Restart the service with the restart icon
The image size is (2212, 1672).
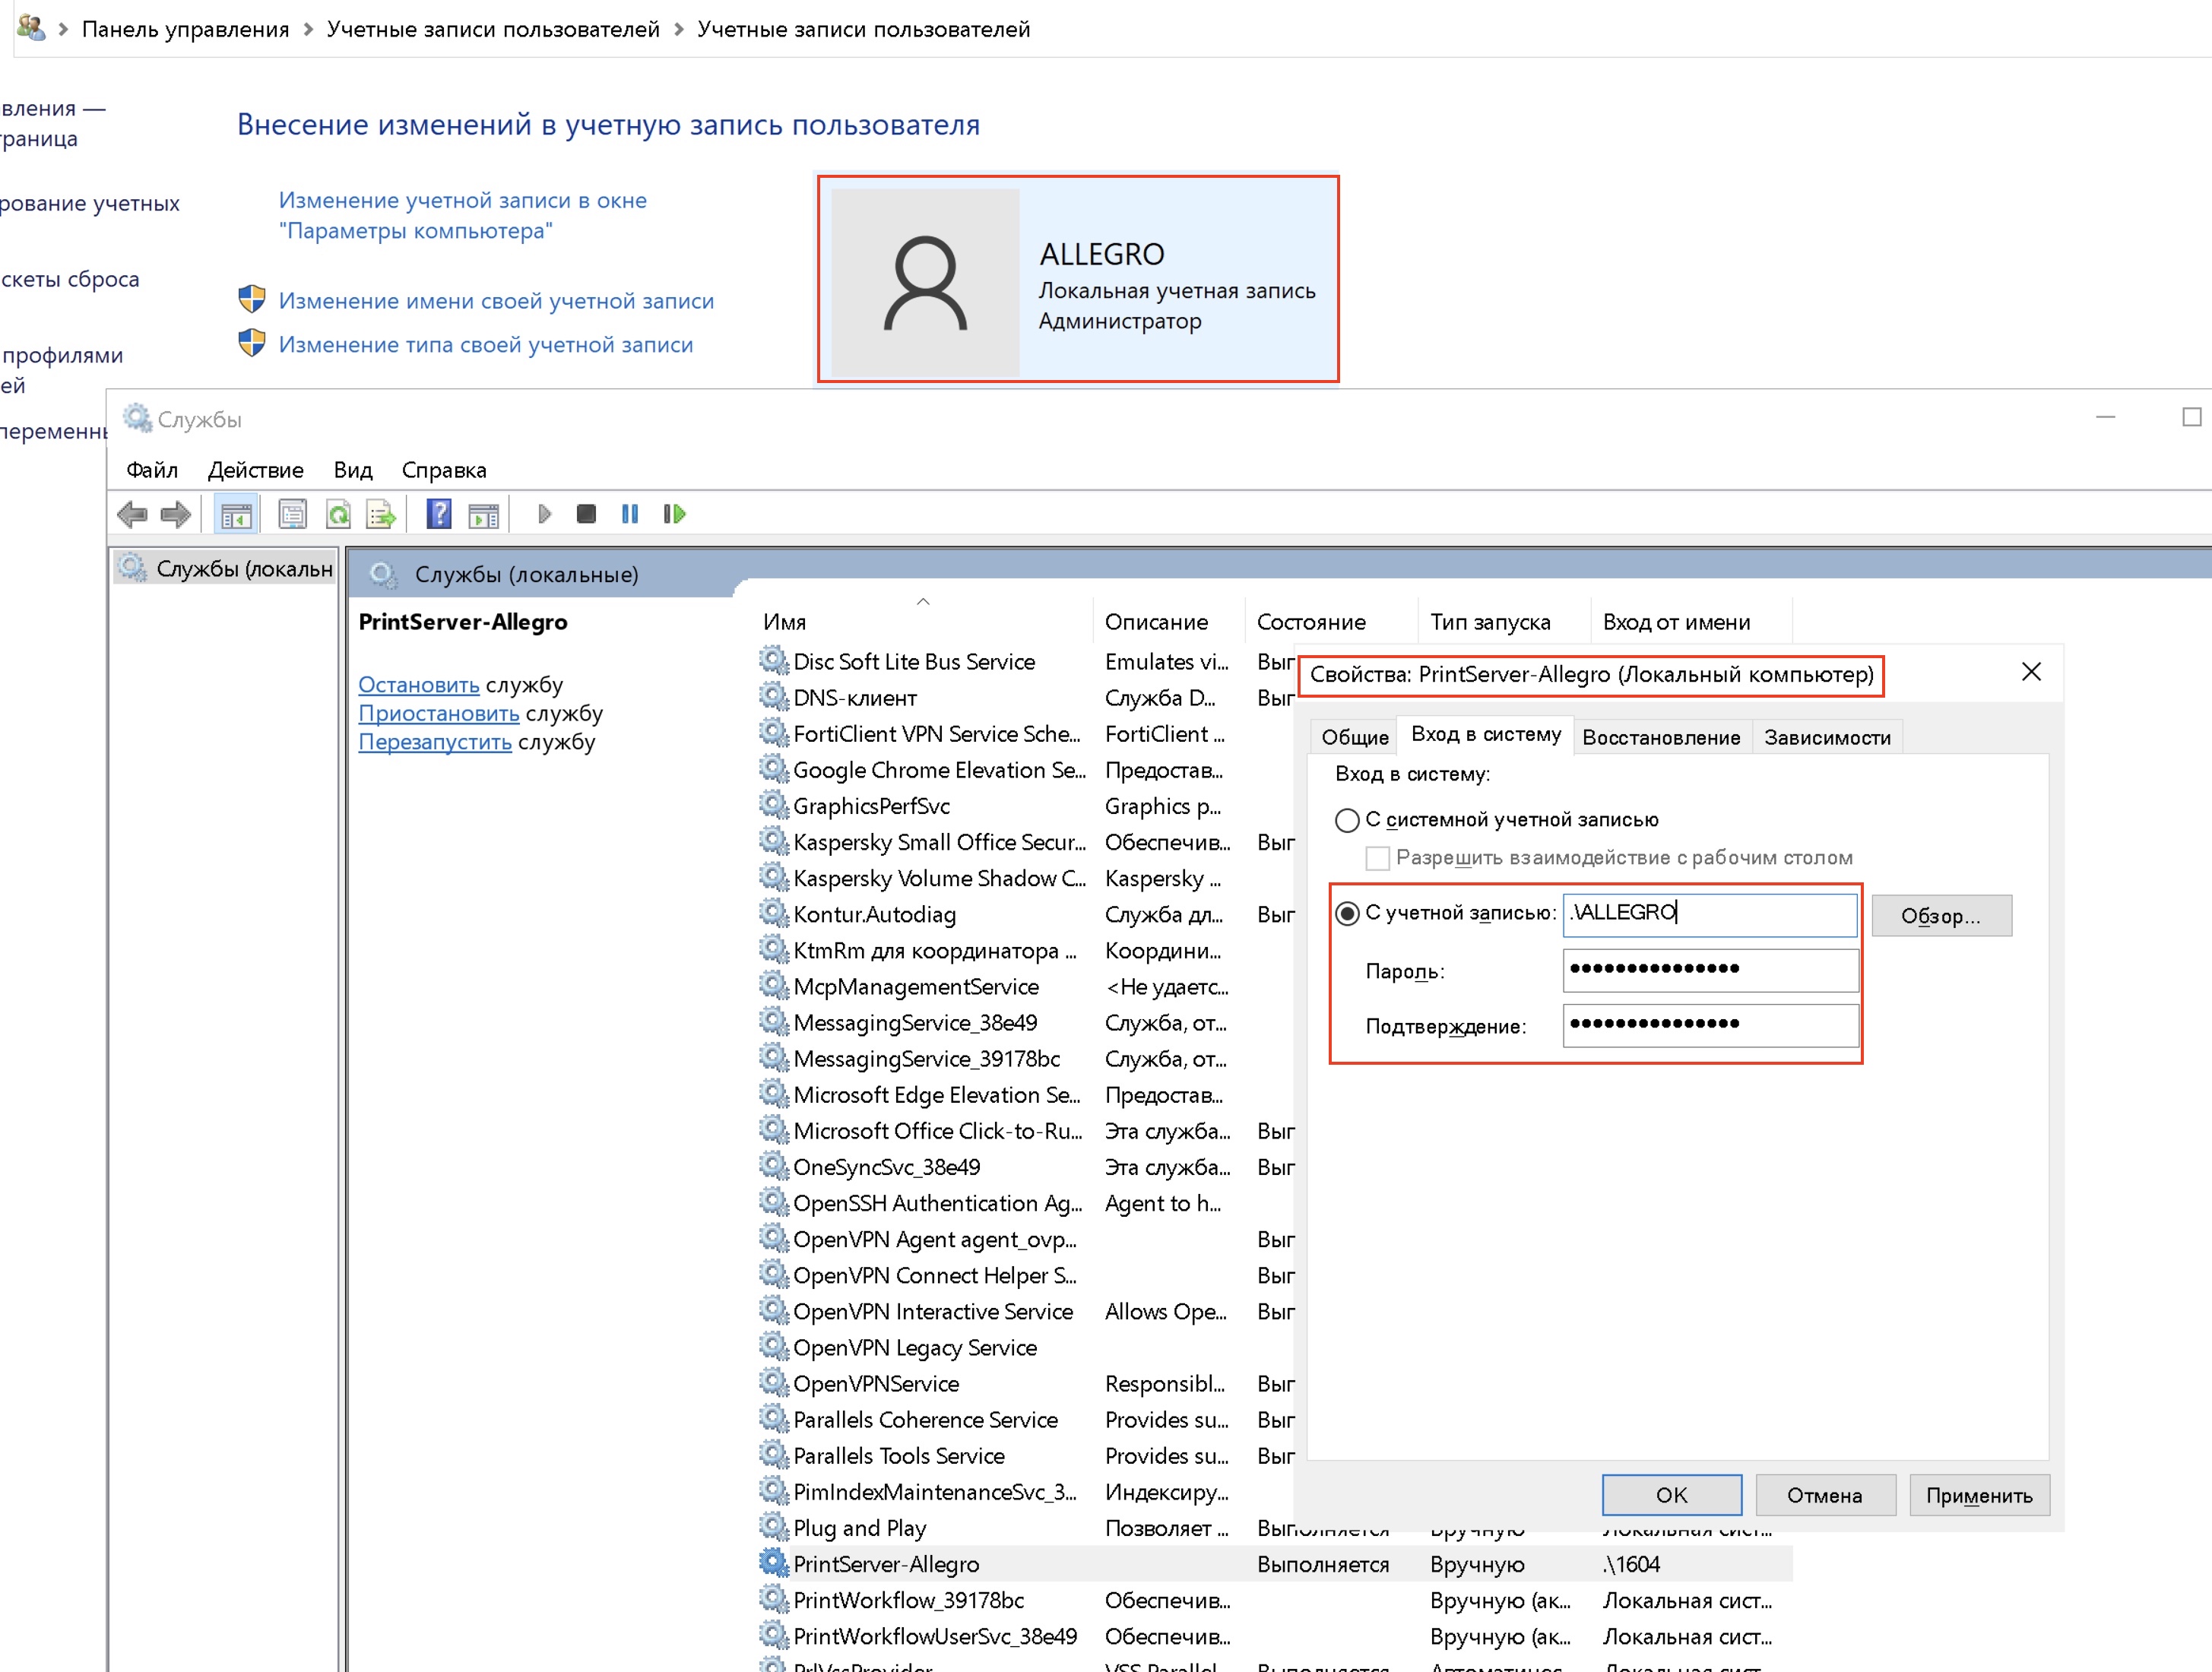[675, 514]
